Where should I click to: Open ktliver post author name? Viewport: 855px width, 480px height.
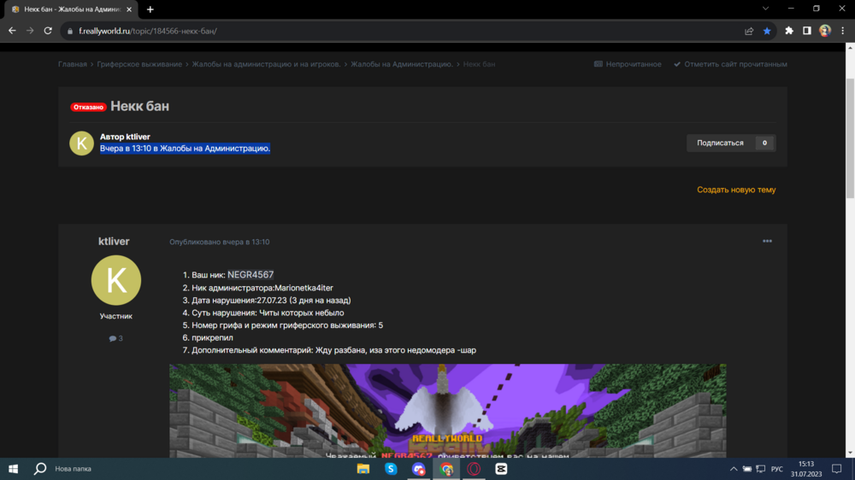click(x=114, y=242)
